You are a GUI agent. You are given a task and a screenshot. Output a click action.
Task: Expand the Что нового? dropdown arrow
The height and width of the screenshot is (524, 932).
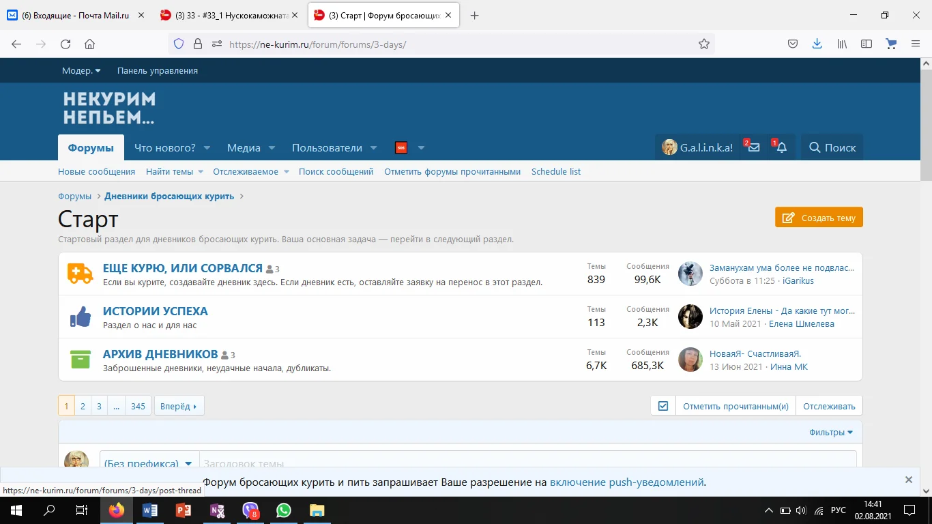click(x=207, y=148)
